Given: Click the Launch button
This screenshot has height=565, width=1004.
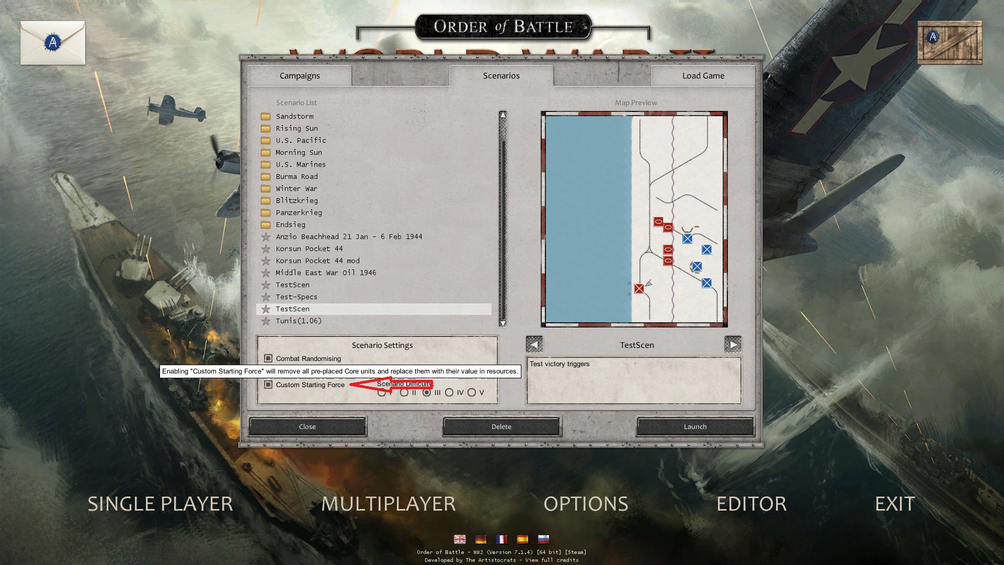Looking at the screenshot, I should 695,426.
